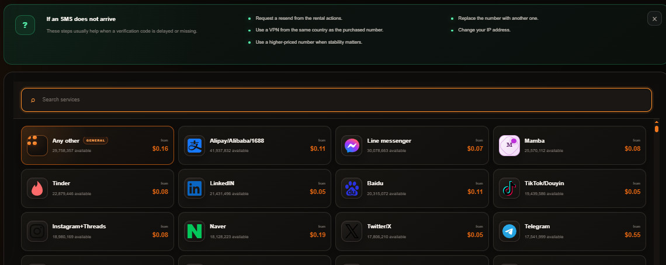Click the 17,541,999 available count
The width and height of the screenshot is (666, 265).
[x=544, y=236]
